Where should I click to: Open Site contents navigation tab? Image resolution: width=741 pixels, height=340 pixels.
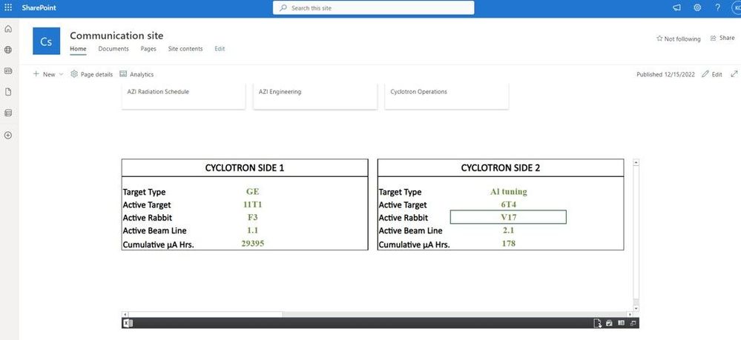[x=185, y=49]
